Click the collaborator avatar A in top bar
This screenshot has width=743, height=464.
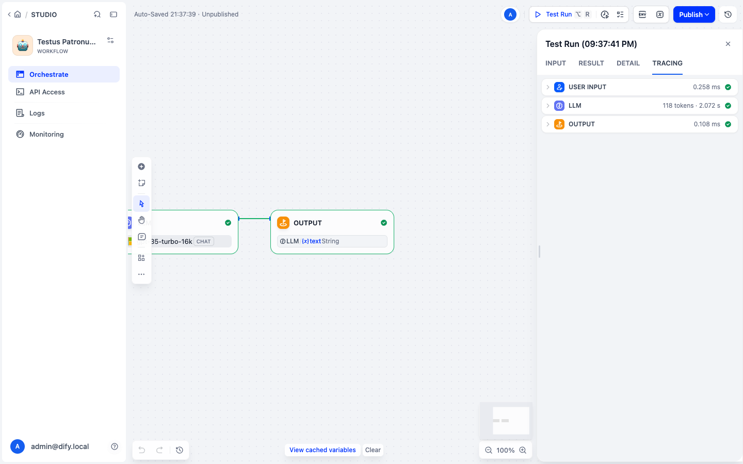coord(510,14)
